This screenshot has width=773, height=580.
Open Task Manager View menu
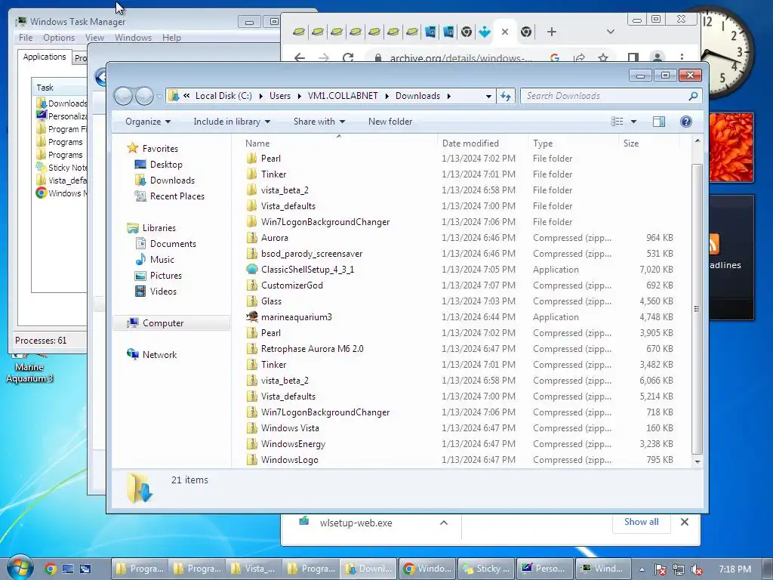94,38
